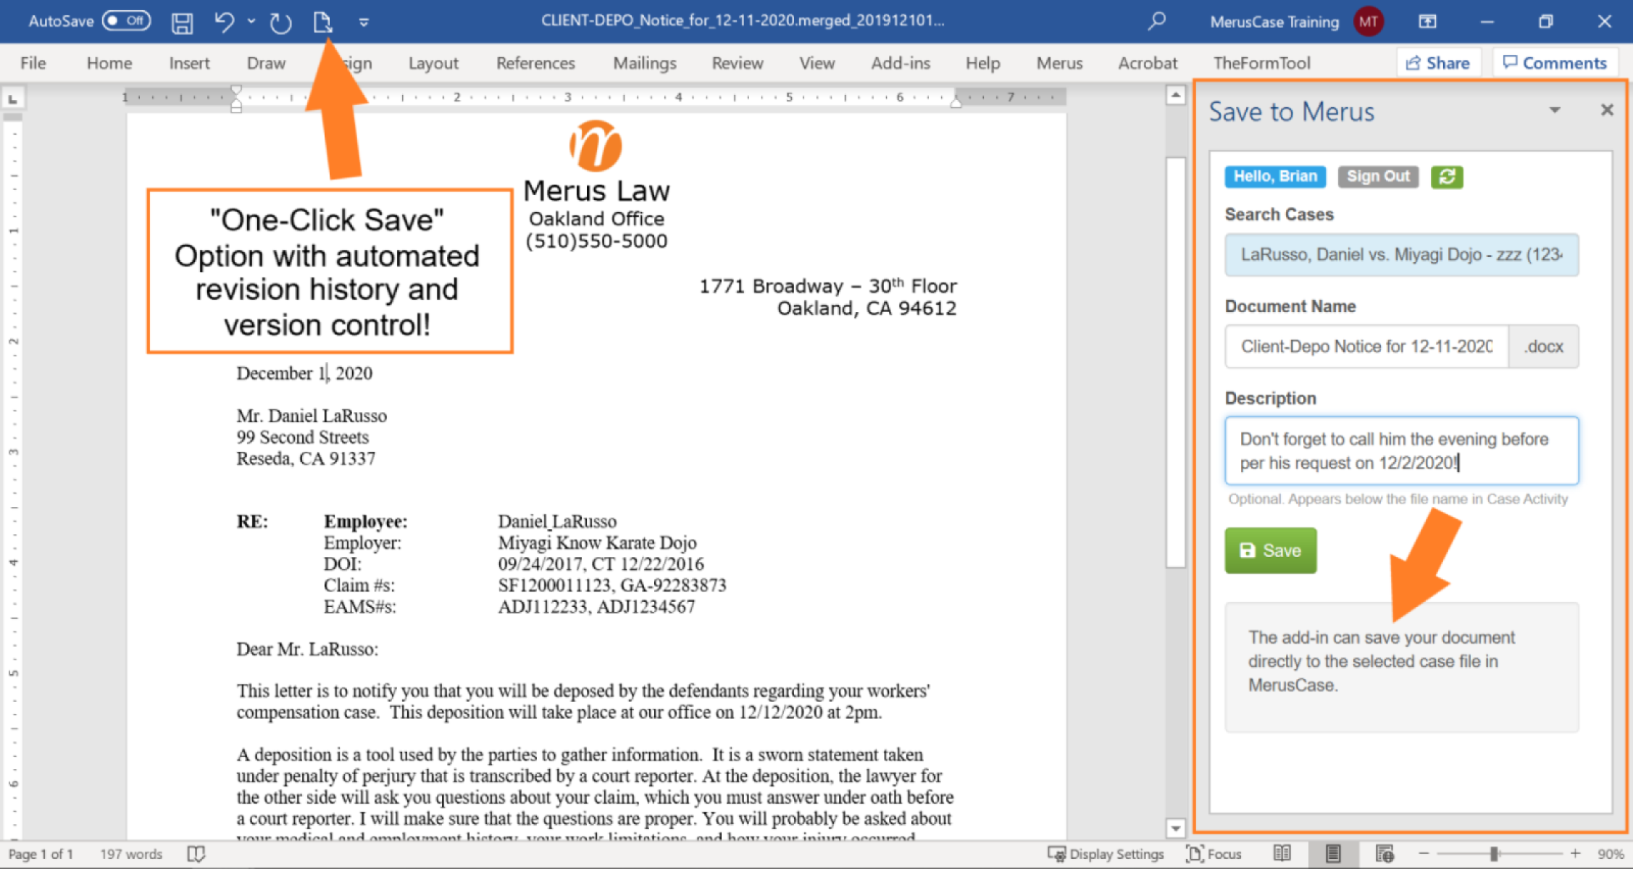Click the proofing book icon in the status bar
1633x869 pixels.
tap(196, 853)
